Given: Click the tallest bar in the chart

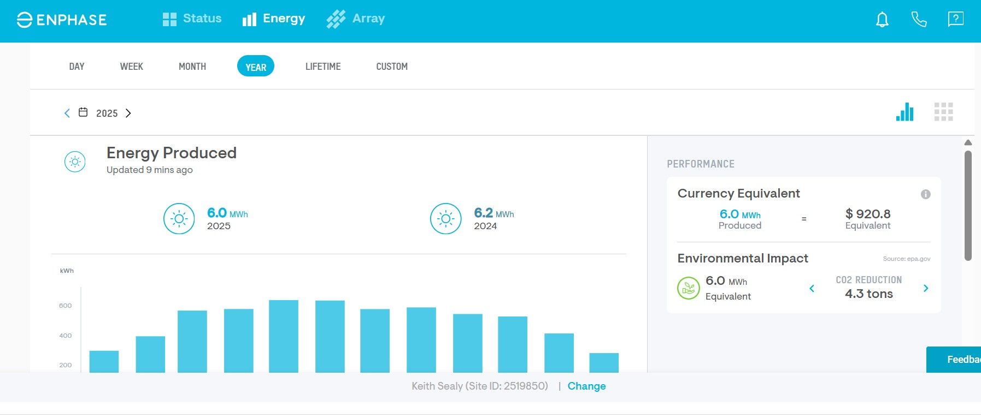Looking at the screenshot, I should point(284,336).
